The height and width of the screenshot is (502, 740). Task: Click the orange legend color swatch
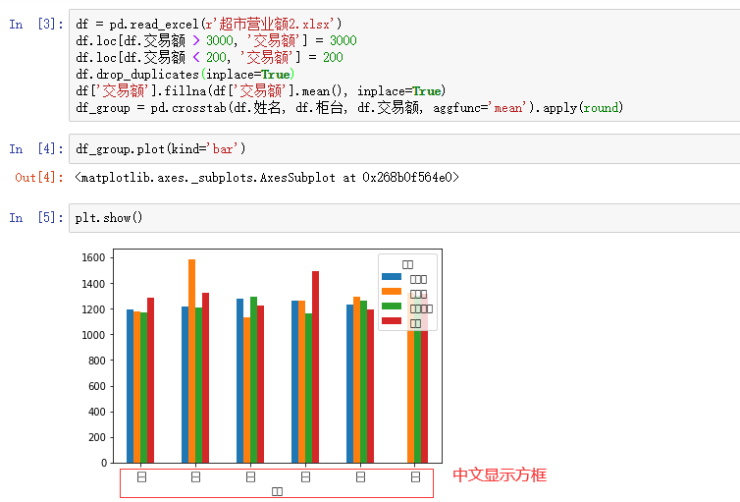392,292
